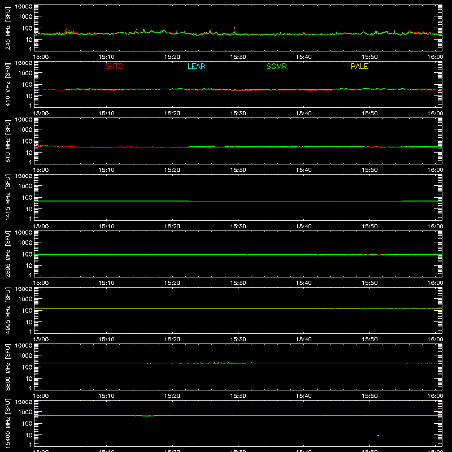The height and width of the screenshot is (452, 452).
Task: Click the 10000 y-axis value on the 4995 MHz plot
Action: pyautogui.click(x=24, y=289)
